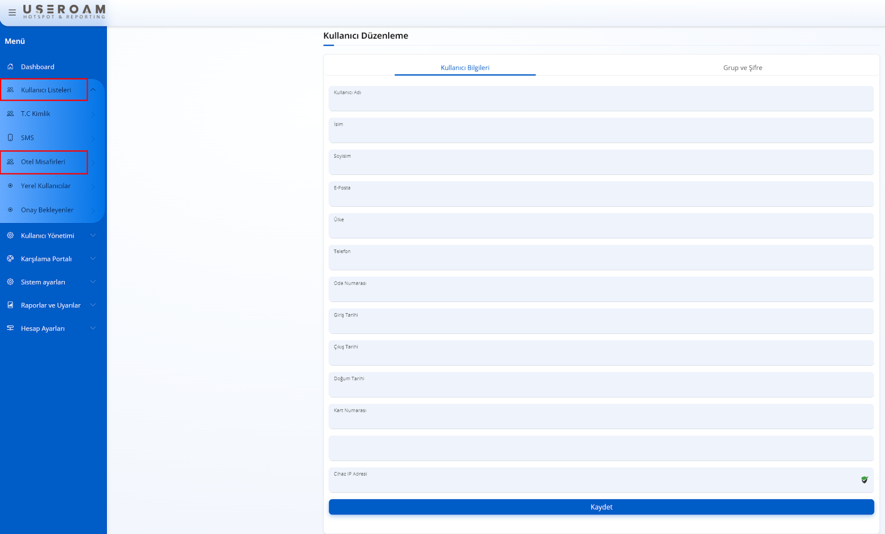Click the SMS phone icon
This screenshot has width=885, height=534.
(10, 138)
